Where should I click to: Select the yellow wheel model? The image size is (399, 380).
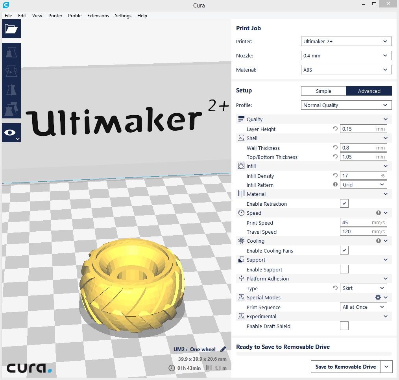[x=132, y=285]
